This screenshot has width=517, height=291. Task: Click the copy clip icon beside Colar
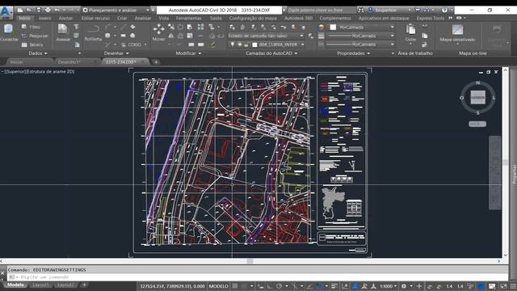(x=425, y=36)
